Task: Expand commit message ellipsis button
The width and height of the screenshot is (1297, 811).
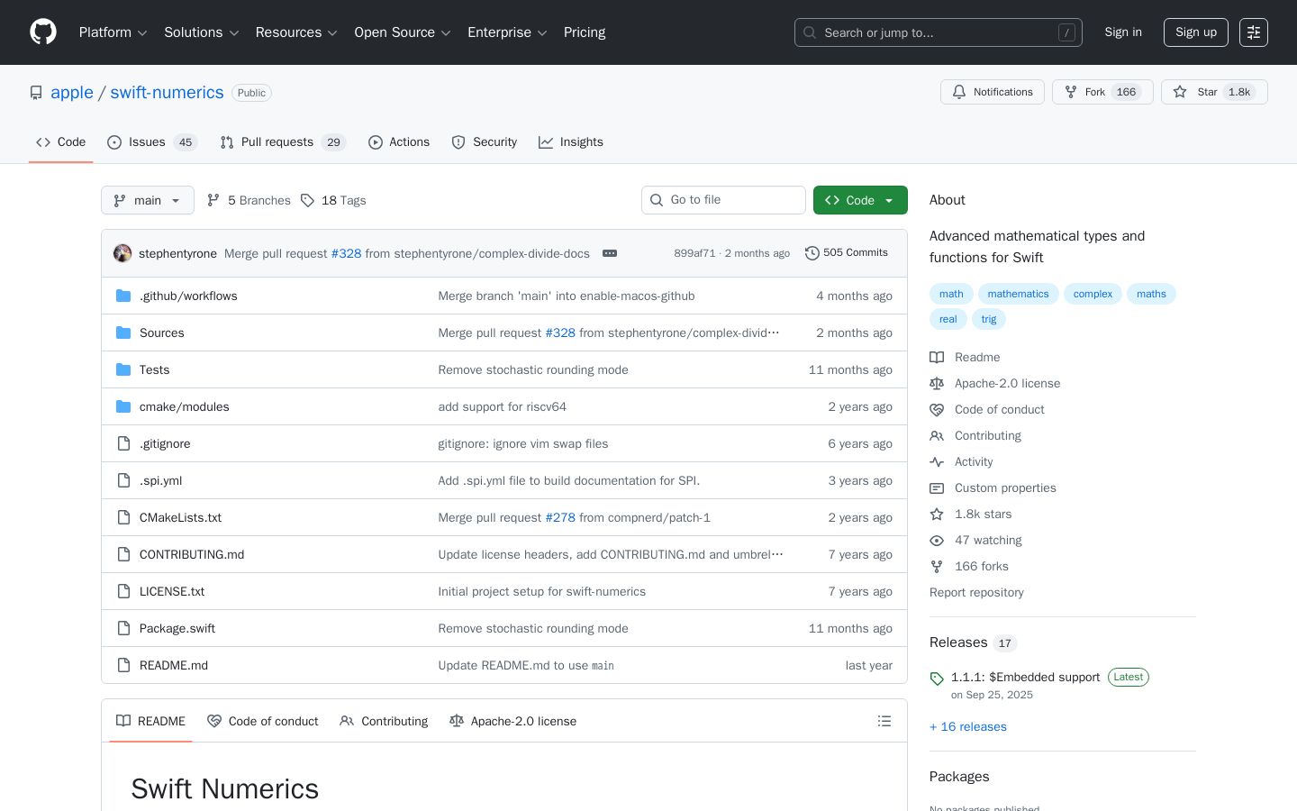Action: click(610, 253)
